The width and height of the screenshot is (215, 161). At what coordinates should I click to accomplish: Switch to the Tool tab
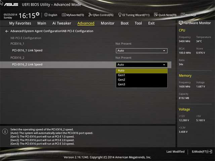click(138, 23)
